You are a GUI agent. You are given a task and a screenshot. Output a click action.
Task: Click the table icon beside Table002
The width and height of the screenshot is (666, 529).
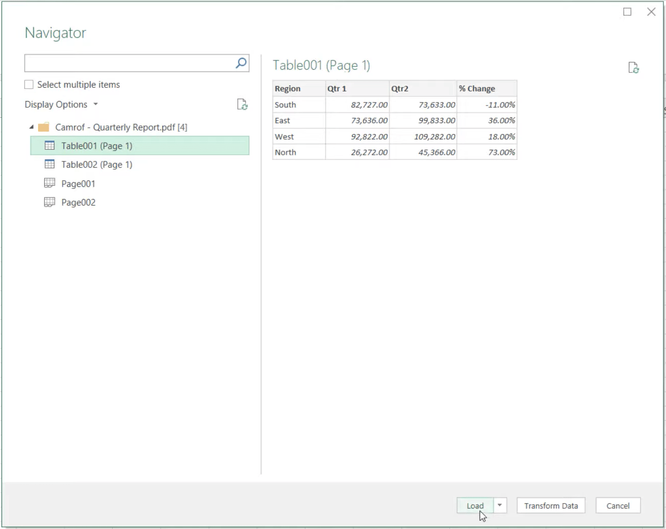49,164
